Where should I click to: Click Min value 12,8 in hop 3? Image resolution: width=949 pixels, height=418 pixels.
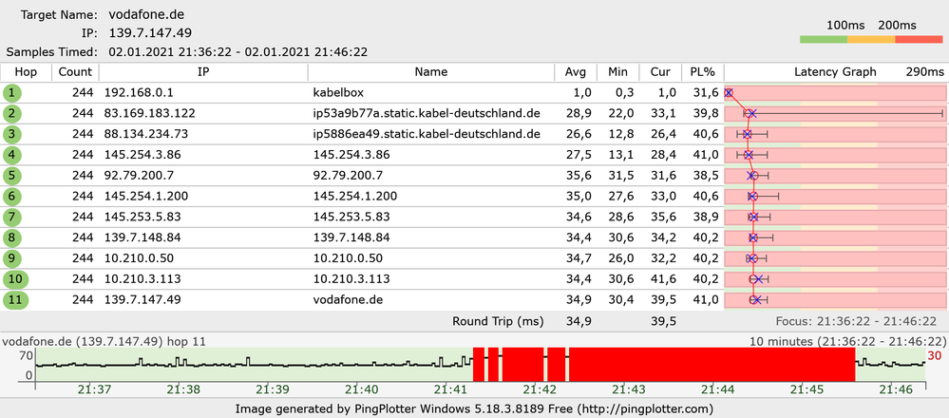click(621, 134)
